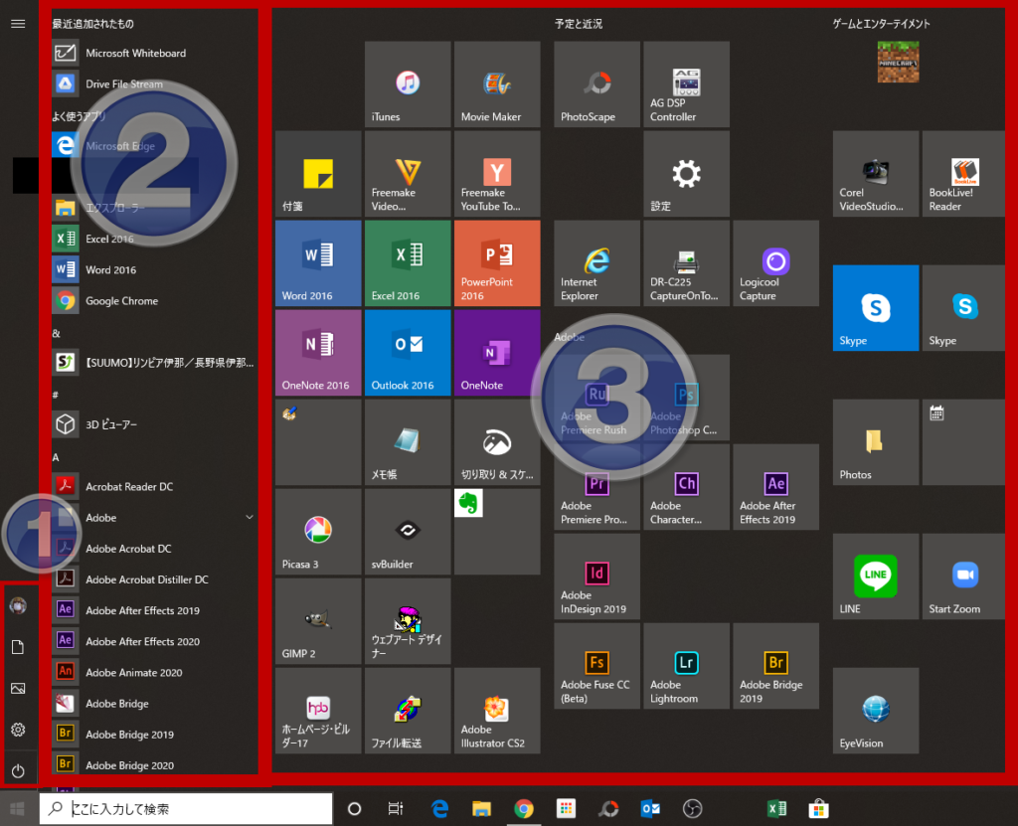1018x826 pixels.
Task: Open Logicool Capture tile
Action: [775, 263]
